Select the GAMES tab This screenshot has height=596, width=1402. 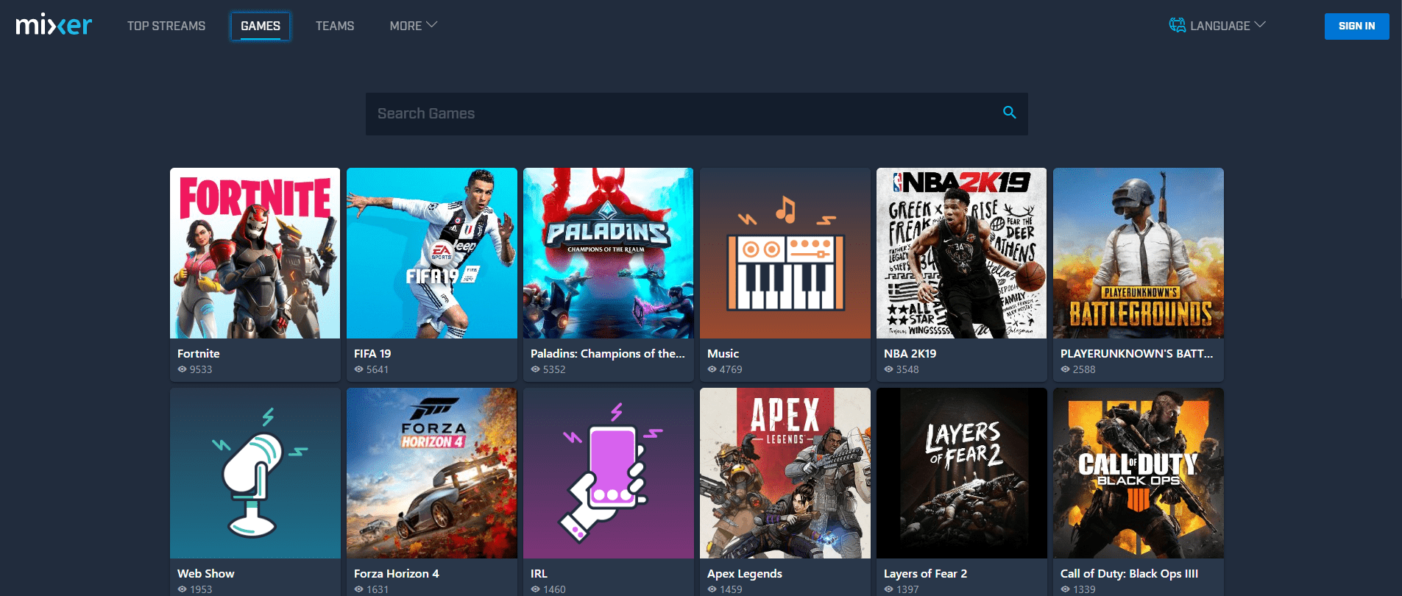tap(261, 26)
